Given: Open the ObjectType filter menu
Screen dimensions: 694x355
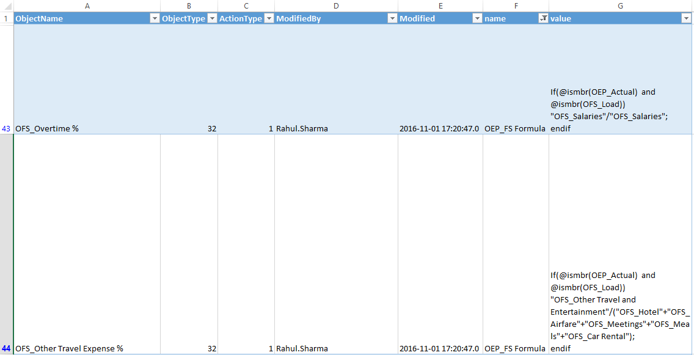Looking at the screenshot, I should point(212,18).
